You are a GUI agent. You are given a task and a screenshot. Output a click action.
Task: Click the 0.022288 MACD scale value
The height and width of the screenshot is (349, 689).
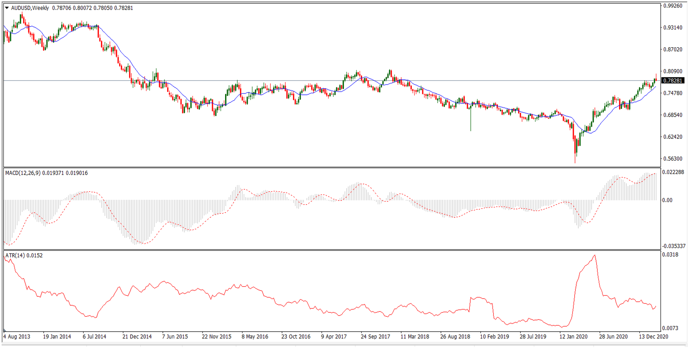tap(674, 172)
